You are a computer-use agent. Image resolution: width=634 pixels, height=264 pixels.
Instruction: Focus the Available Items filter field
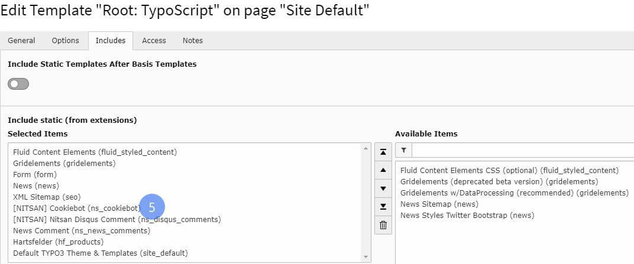(x=523, y=150)
